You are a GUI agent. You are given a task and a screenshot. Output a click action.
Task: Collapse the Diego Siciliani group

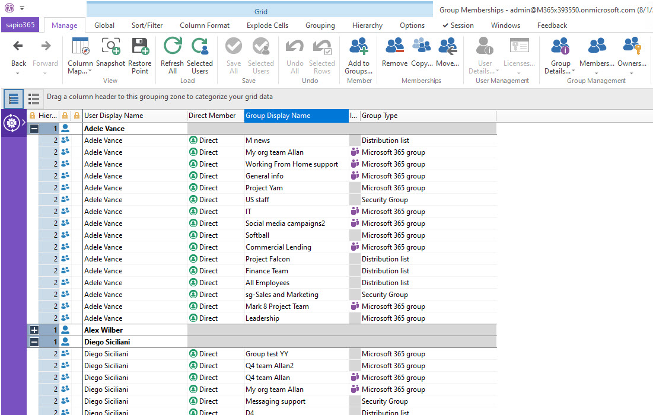click(x=34, y=342)
